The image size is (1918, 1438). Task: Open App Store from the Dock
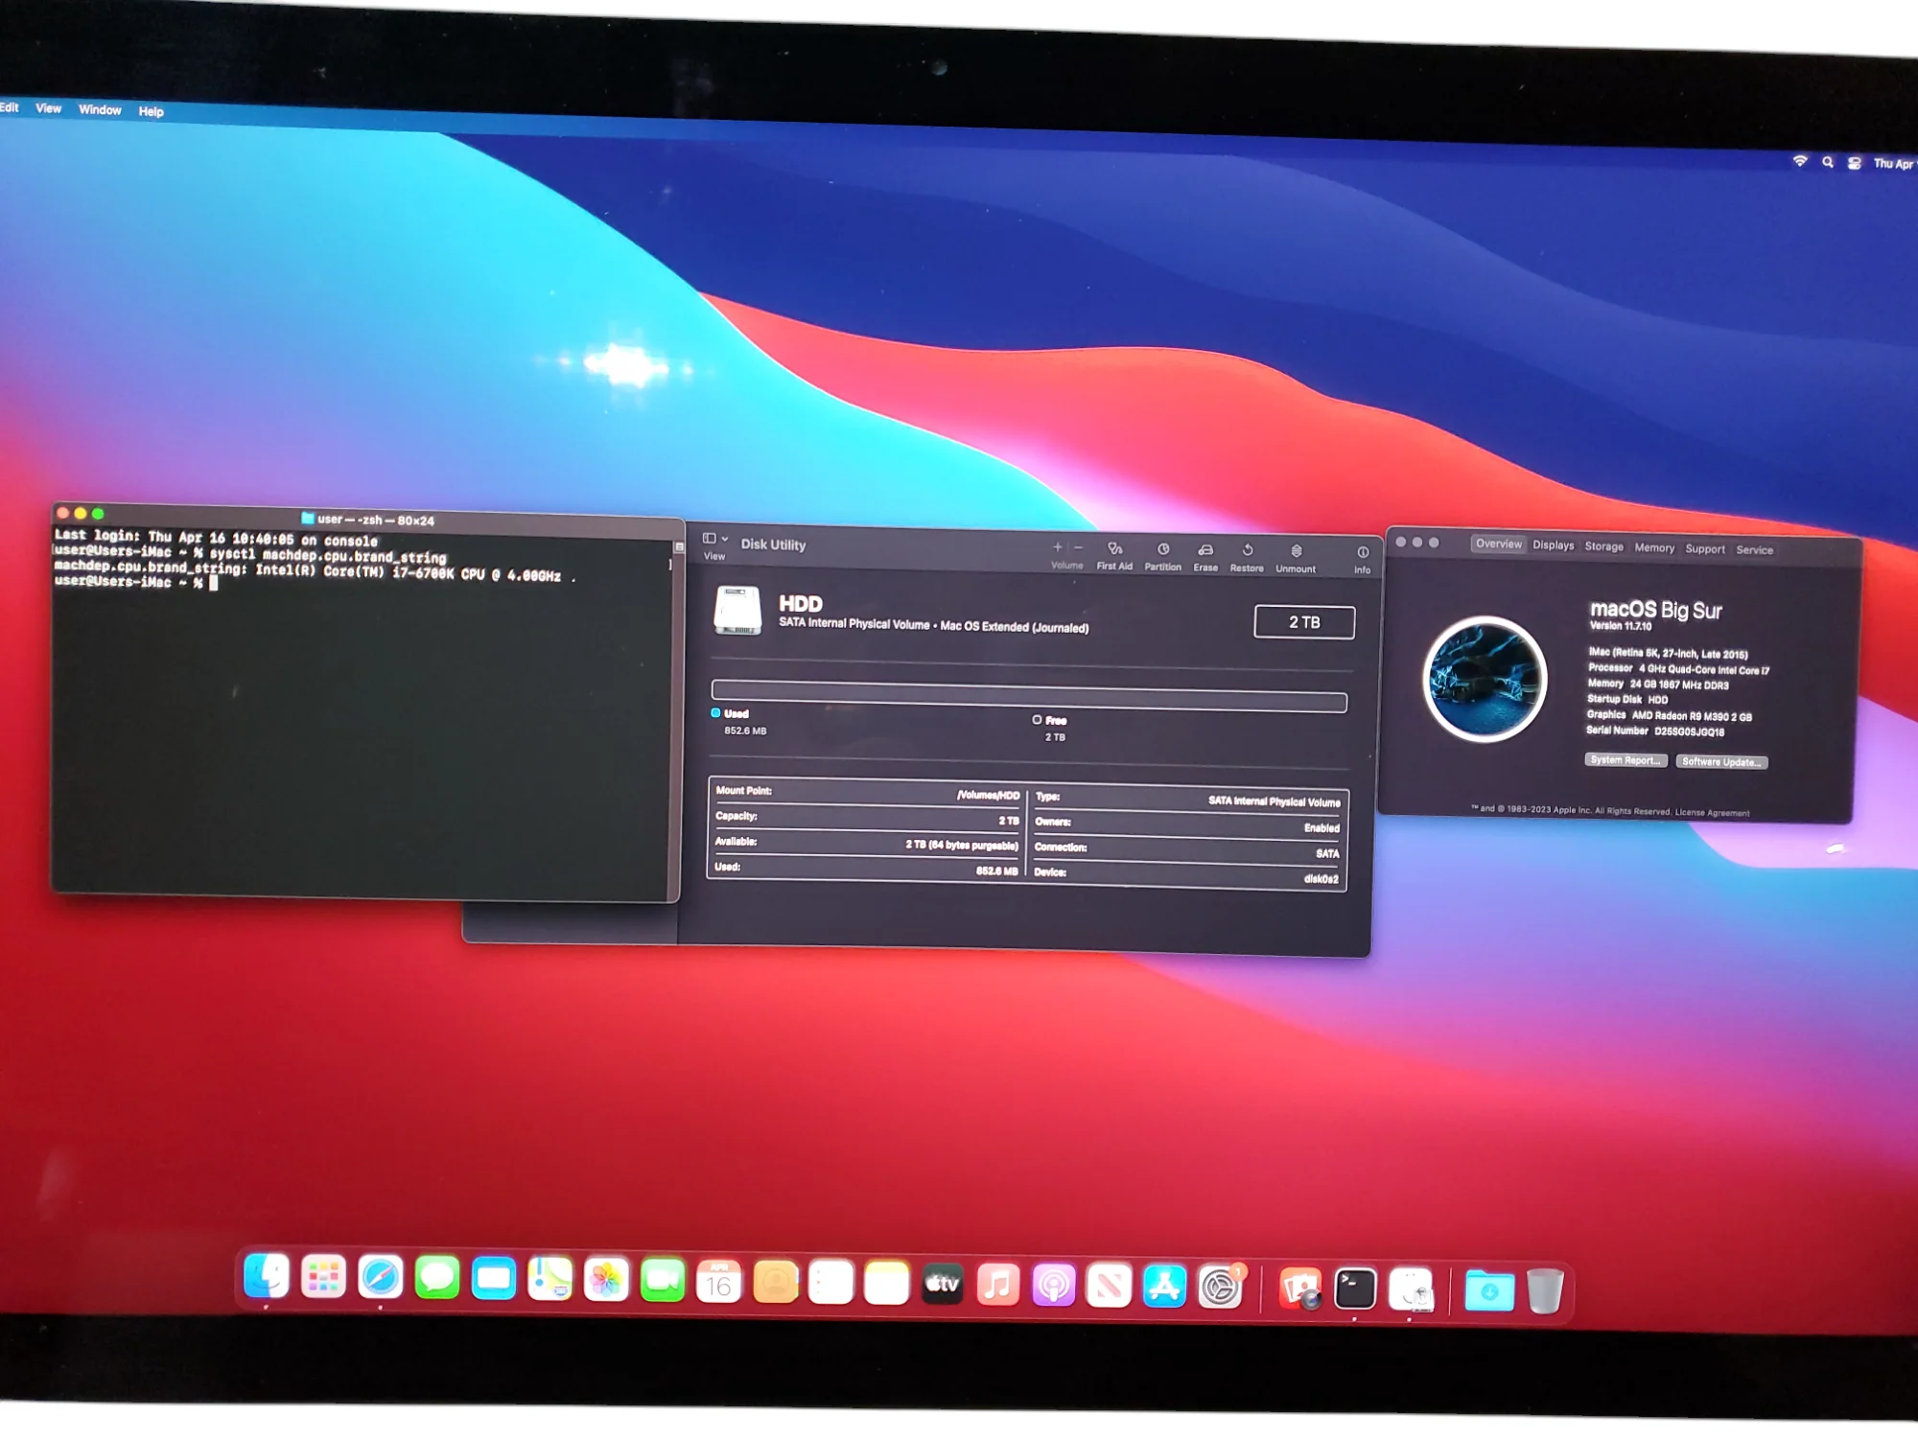tap(1164, 1287)
